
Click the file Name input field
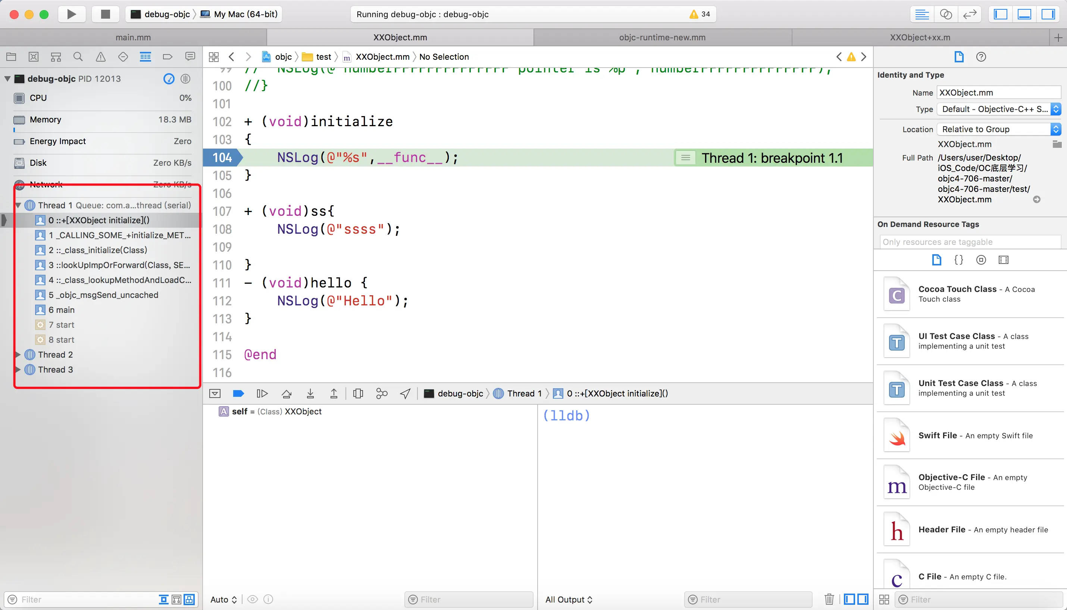pyautogui.click(x=998, y=93)
